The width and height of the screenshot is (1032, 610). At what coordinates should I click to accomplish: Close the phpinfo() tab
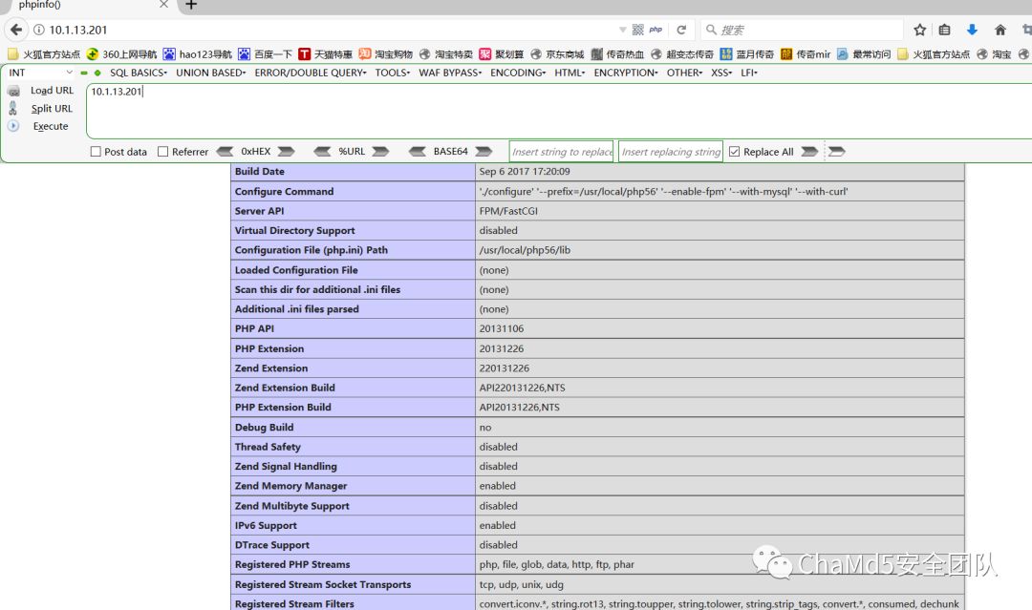coord(164,5)
